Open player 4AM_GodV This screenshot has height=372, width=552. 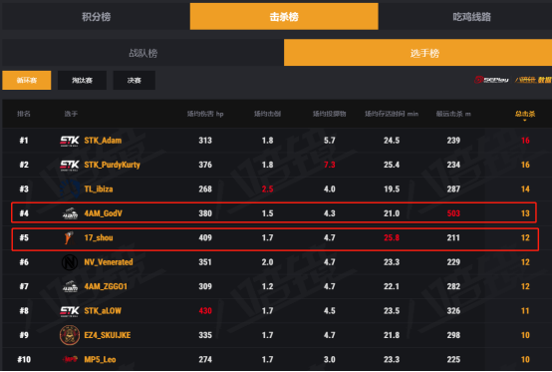pyautogui.click(x=104, y=213)
